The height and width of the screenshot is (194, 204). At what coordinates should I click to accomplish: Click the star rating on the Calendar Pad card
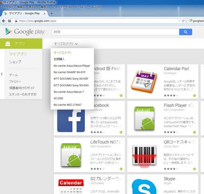[x=171, y=95]
